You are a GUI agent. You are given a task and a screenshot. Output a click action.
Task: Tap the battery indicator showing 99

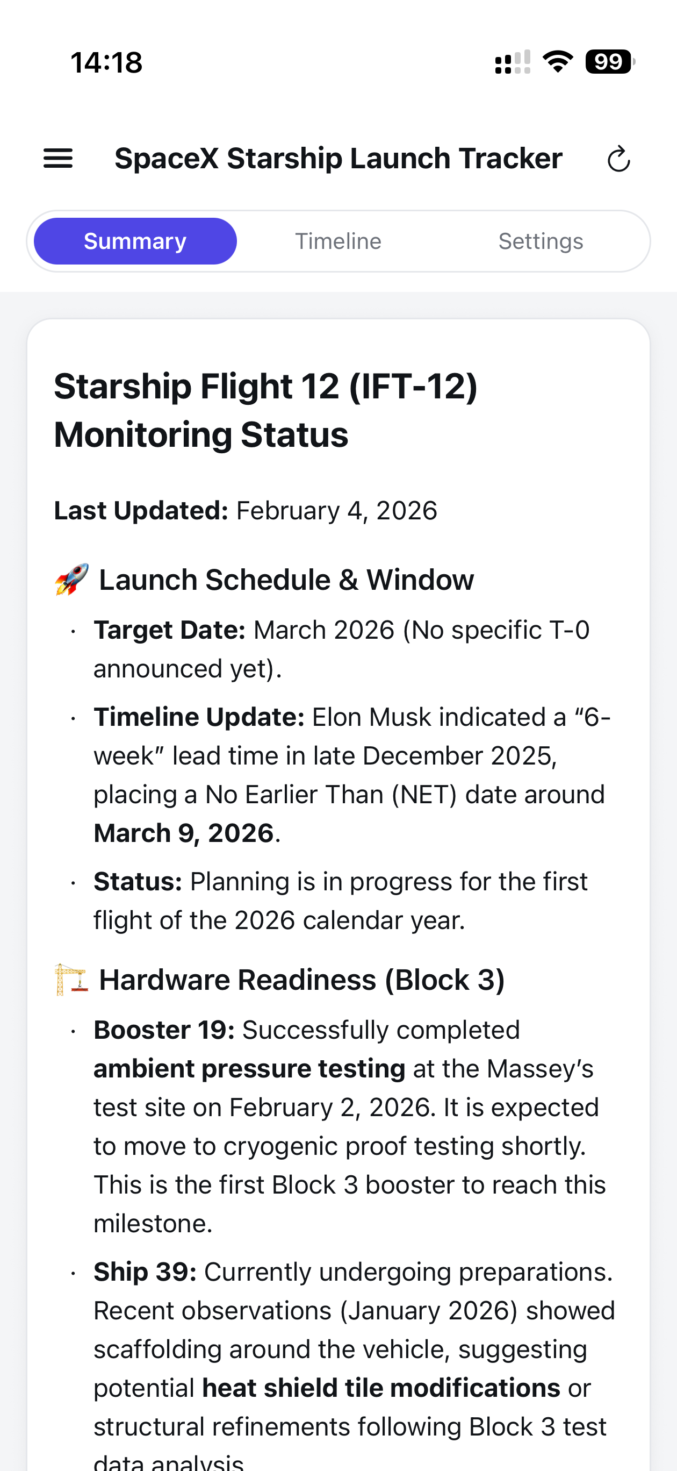click(609, 61)
